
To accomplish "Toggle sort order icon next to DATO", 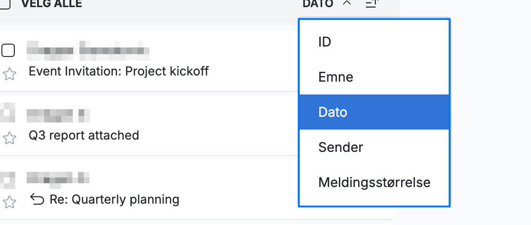I will coord(372,4).
